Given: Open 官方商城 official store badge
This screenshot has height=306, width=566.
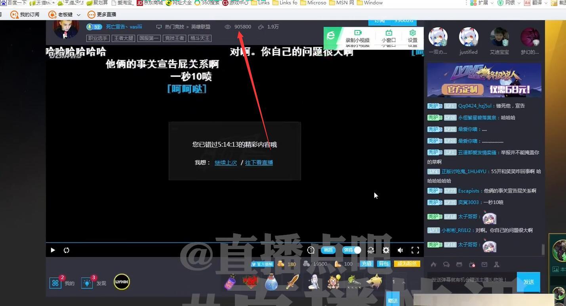Looking at the screenshot, I should 262,264.
